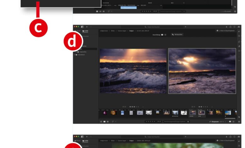Open the gear next to Bearbeitungseinstellungen kopieren
Viewport: 245px width, 148px height.
coord(188,122)
